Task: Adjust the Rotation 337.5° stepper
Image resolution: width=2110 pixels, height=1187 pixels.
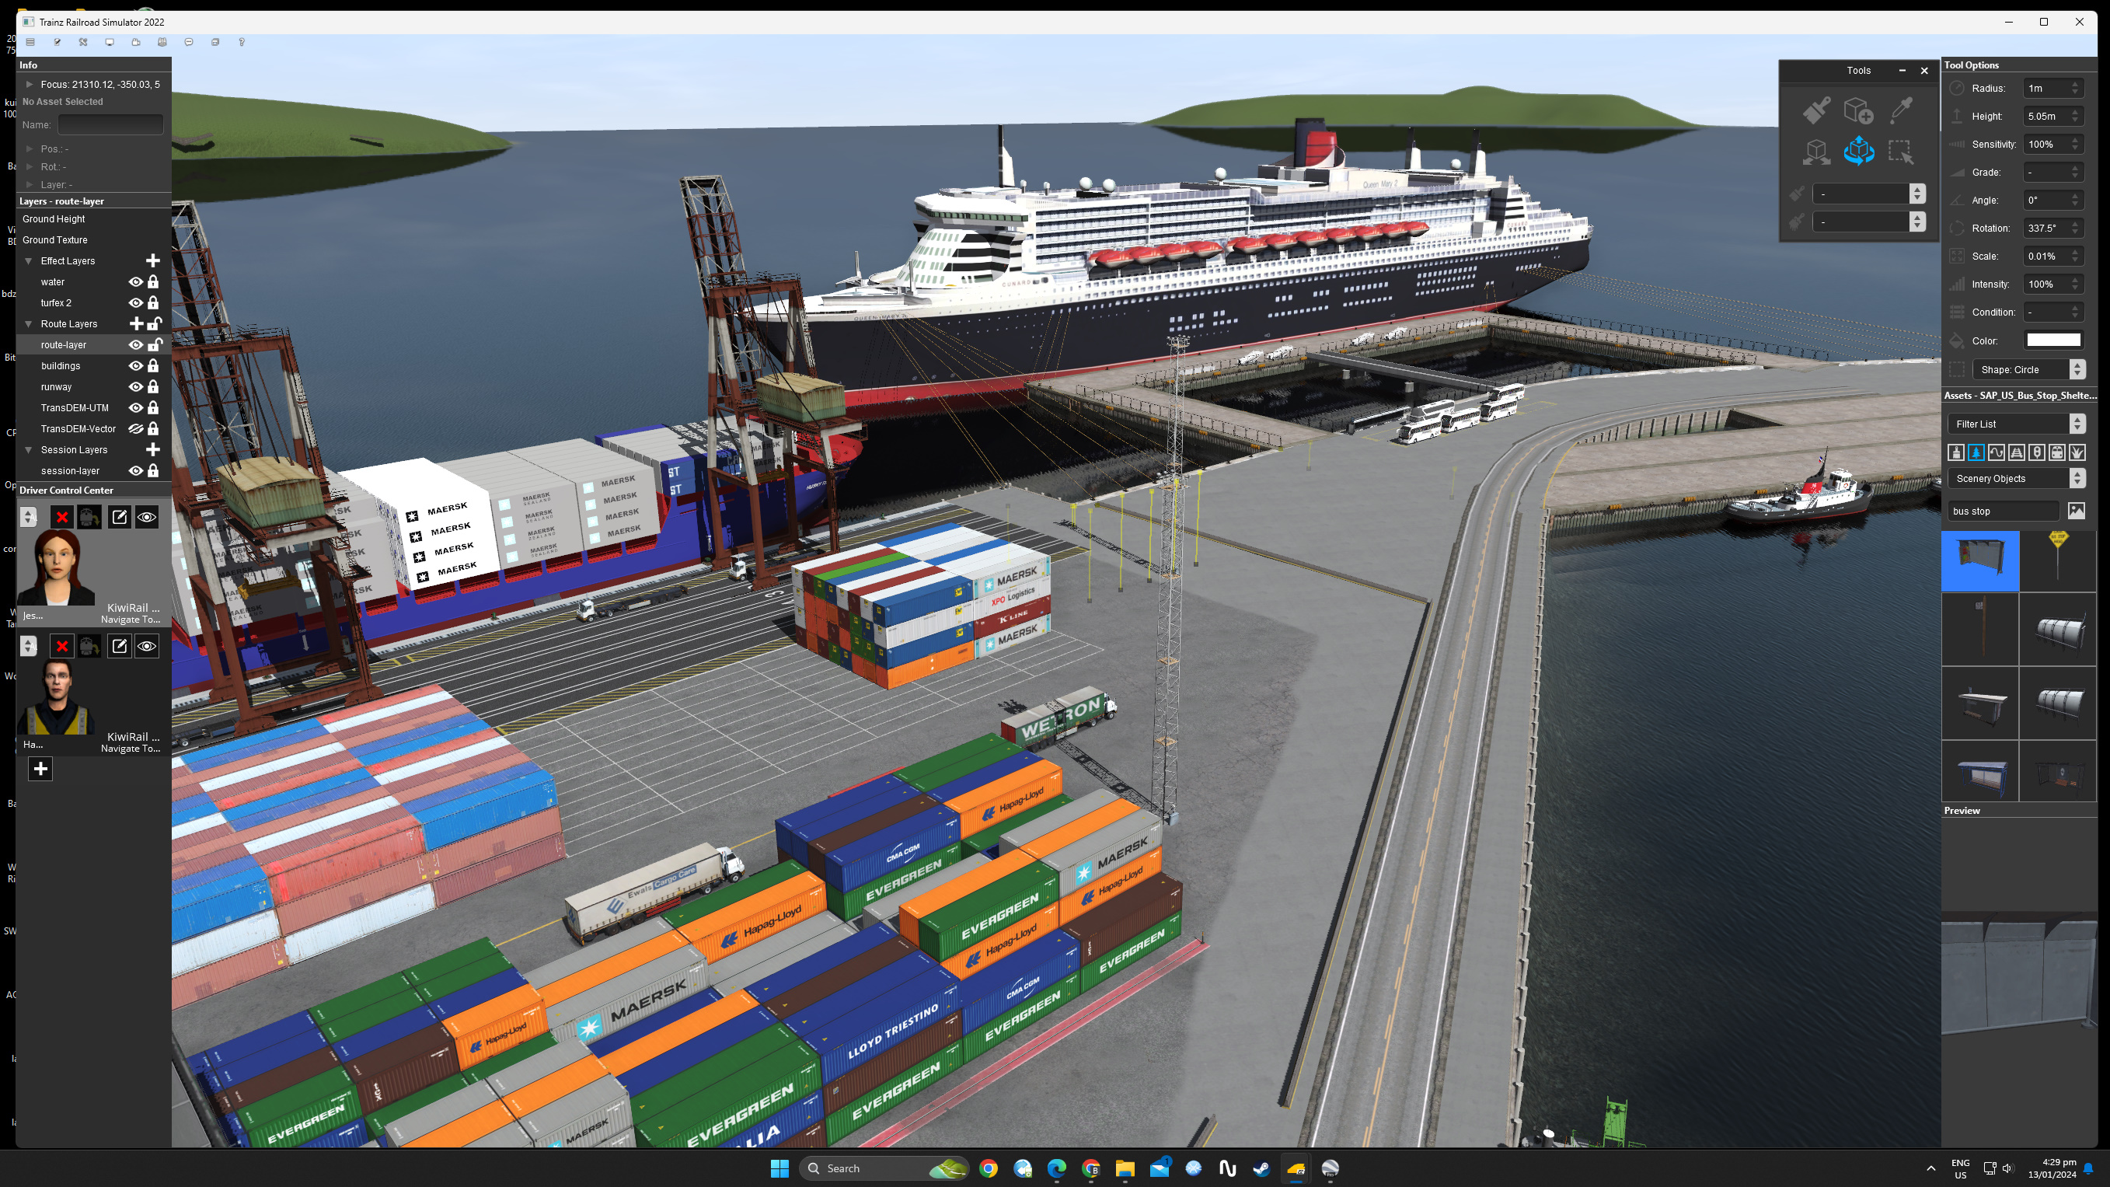Action: 2075,228
